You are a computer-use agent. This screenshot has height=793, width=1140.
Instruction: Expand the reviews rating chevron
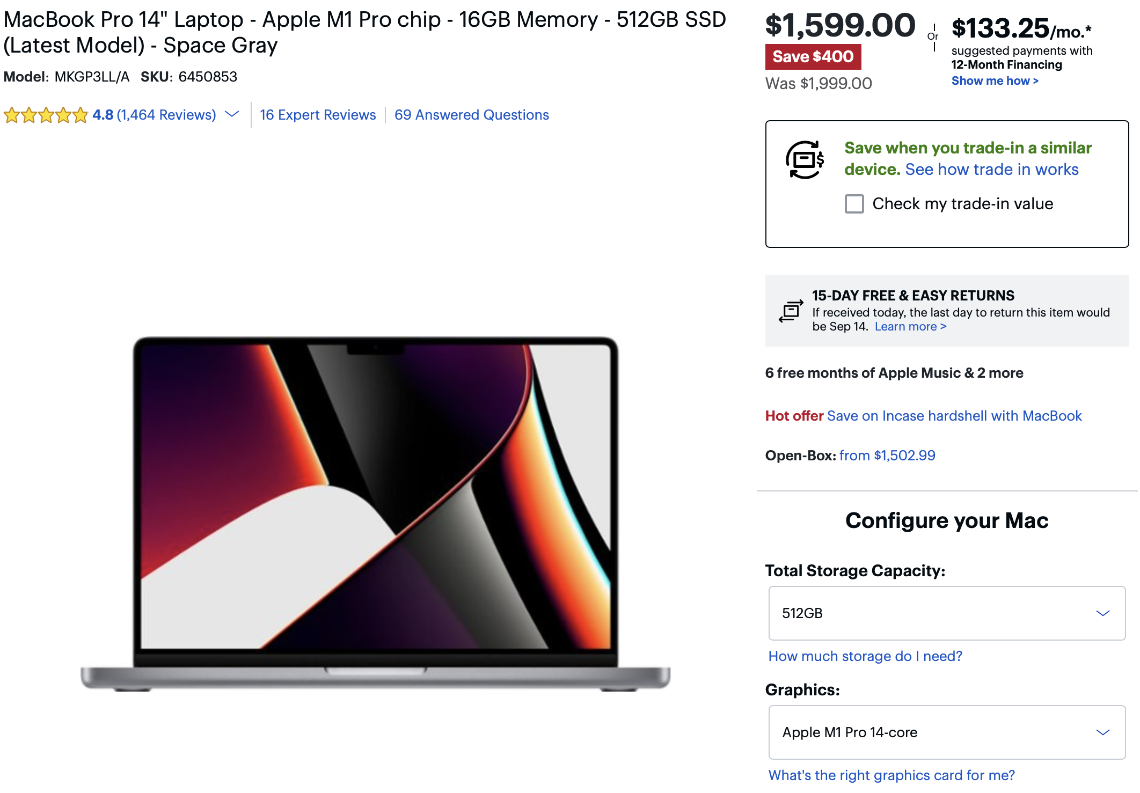click(x=232, y=114)
